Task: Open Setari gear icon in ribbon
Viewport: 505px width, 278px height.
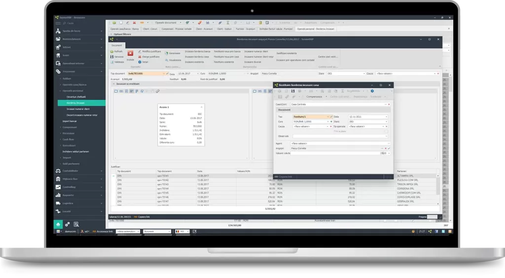Action: [140, 62]
